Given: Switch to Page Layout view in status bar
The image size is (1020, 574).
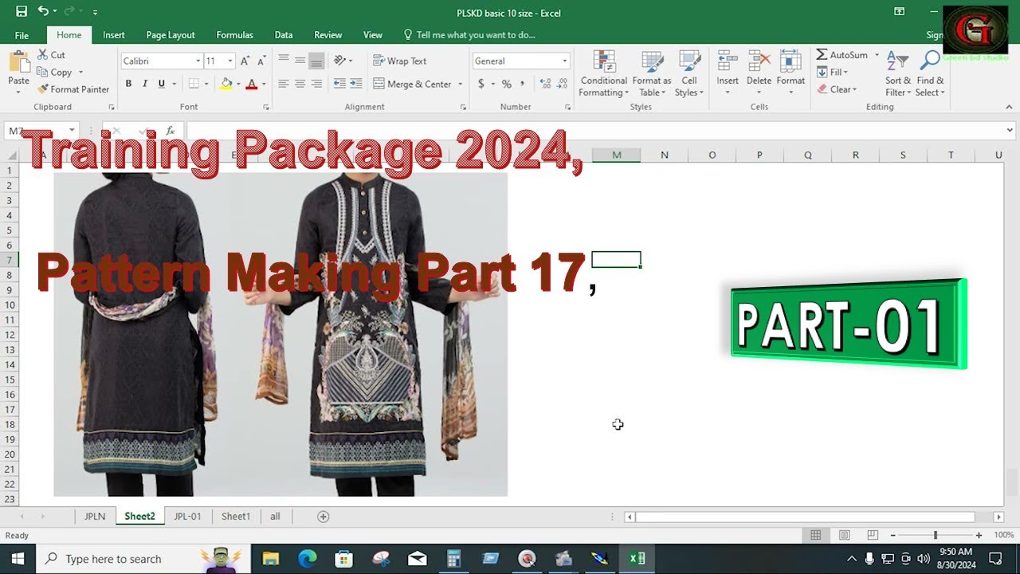Looking at the screenshot, I should [844, 535].
